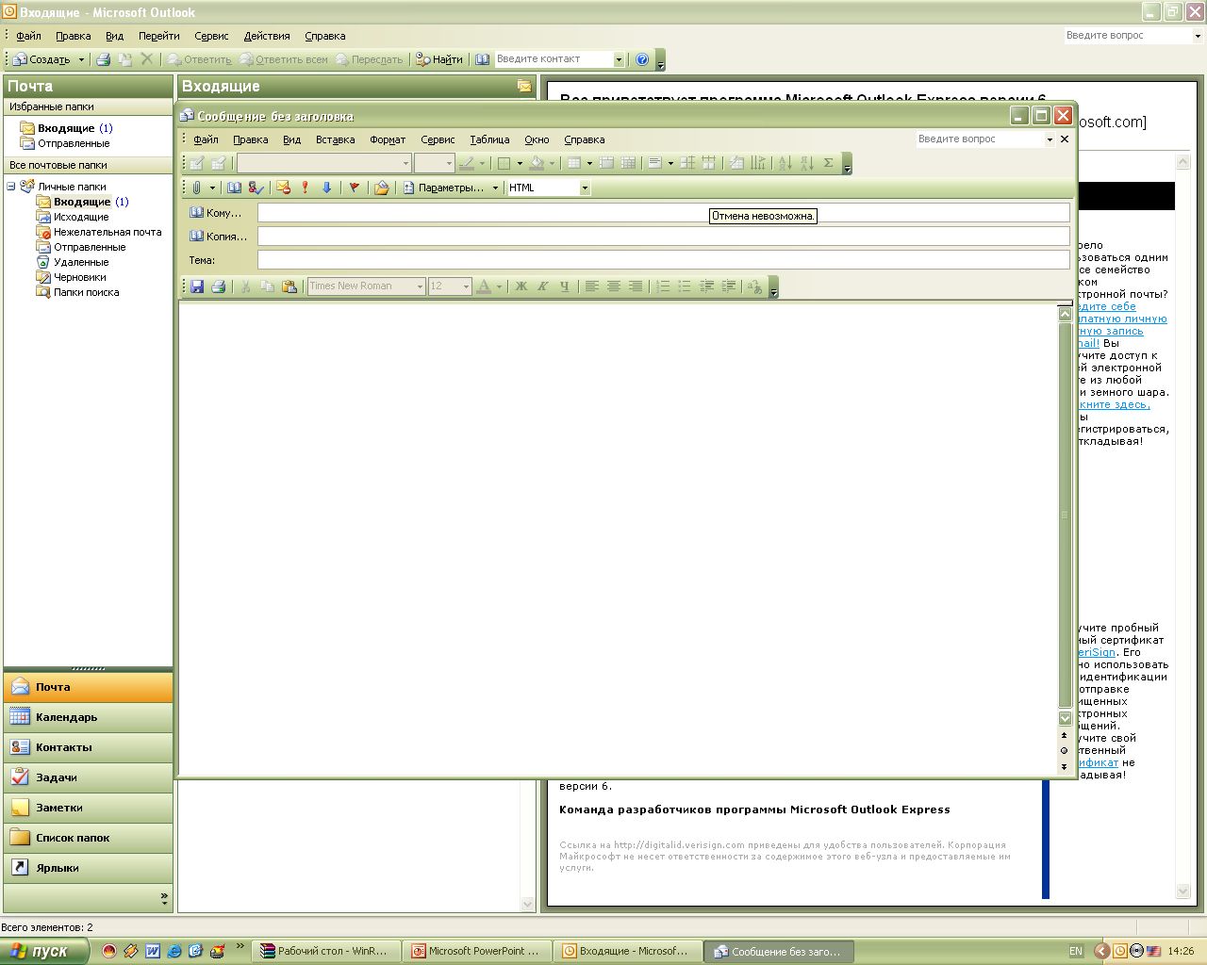The height and width of the screenshot is (965, 1207).
Task: Open the address book in Outlook main toolbar
Action: pos(482,59)
